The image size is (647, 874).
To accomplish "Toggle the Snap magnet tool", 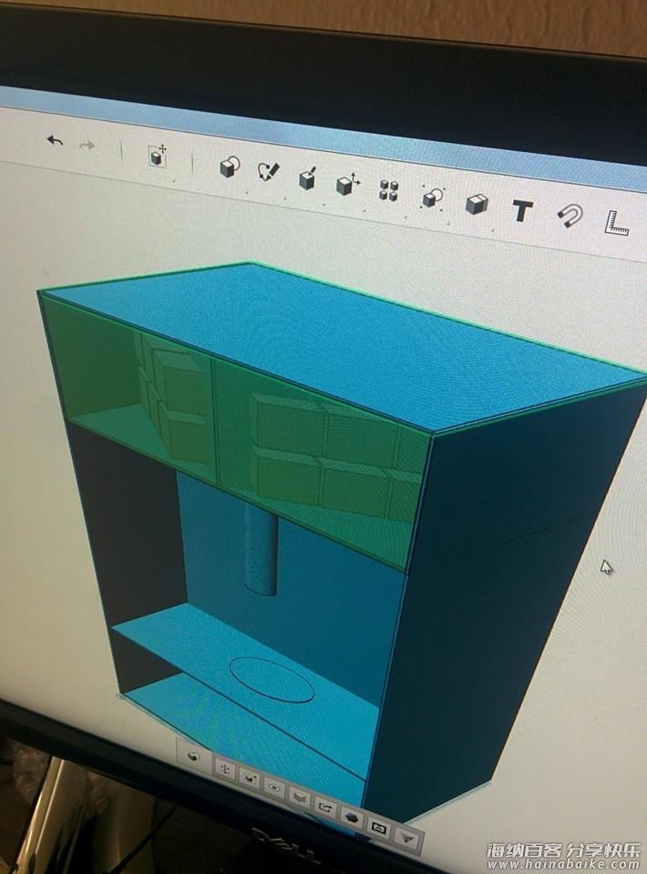I will [x=570, y=217].
